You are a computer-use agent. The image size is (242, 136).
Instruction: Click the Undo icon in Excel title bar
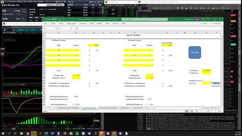coord(63,19)
